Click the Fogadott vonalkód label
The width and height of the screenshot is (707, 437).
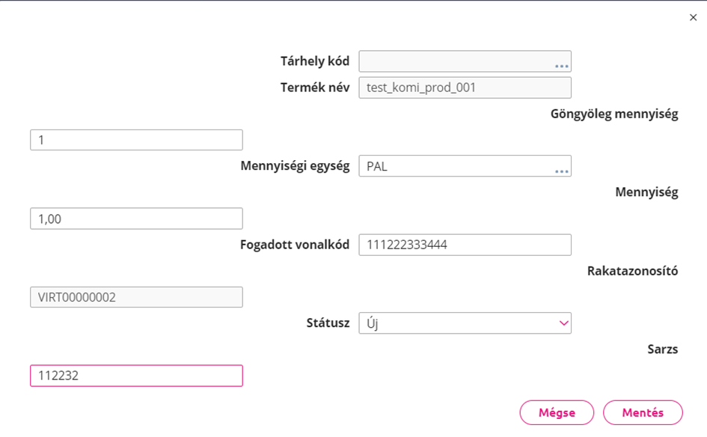(x=295, y=245)
